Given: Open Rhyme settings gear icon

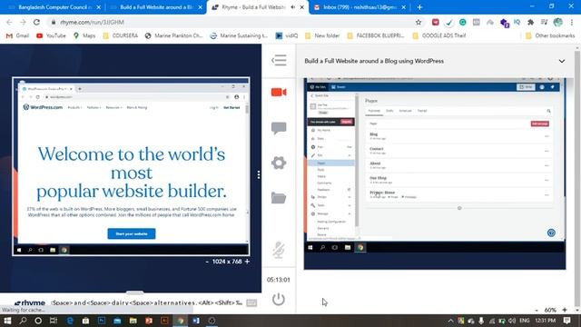Looking at the screenshot, I should tap(279, 163).
